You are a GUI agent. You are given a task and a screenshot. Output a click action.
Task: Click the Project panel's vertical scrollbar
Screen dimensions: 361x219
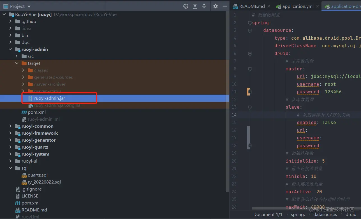point(228,102)
